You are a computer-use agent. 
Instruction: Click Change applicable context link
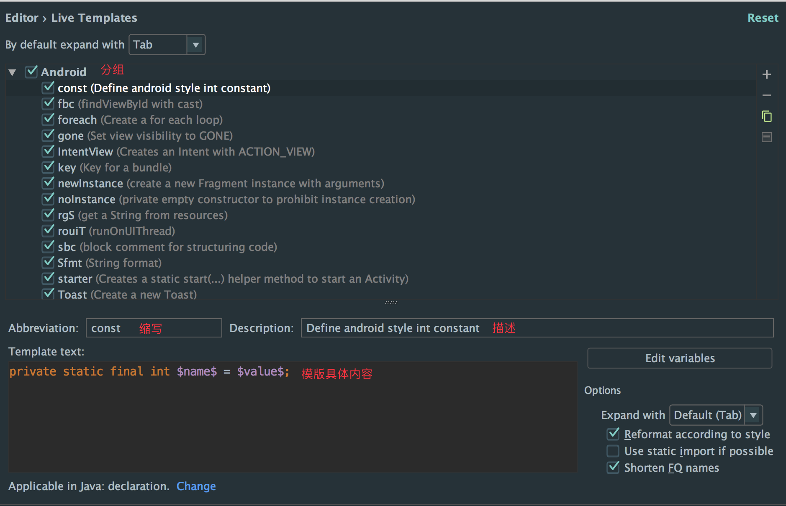click(196, 486)
